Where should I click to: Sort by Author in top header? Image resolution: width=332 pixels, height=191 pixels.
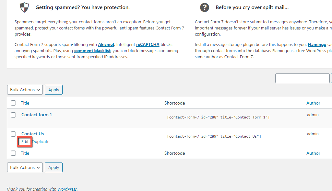313,103
